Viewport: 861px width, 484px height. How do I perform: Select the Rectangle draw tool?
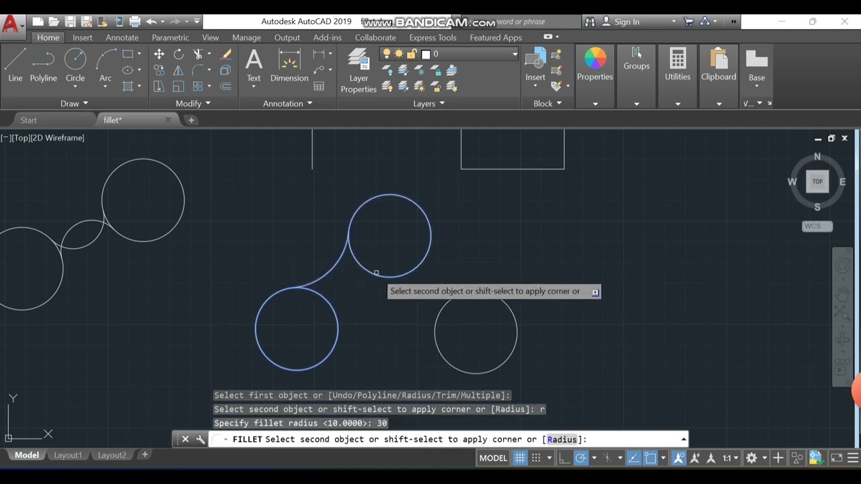click(128, 54)
